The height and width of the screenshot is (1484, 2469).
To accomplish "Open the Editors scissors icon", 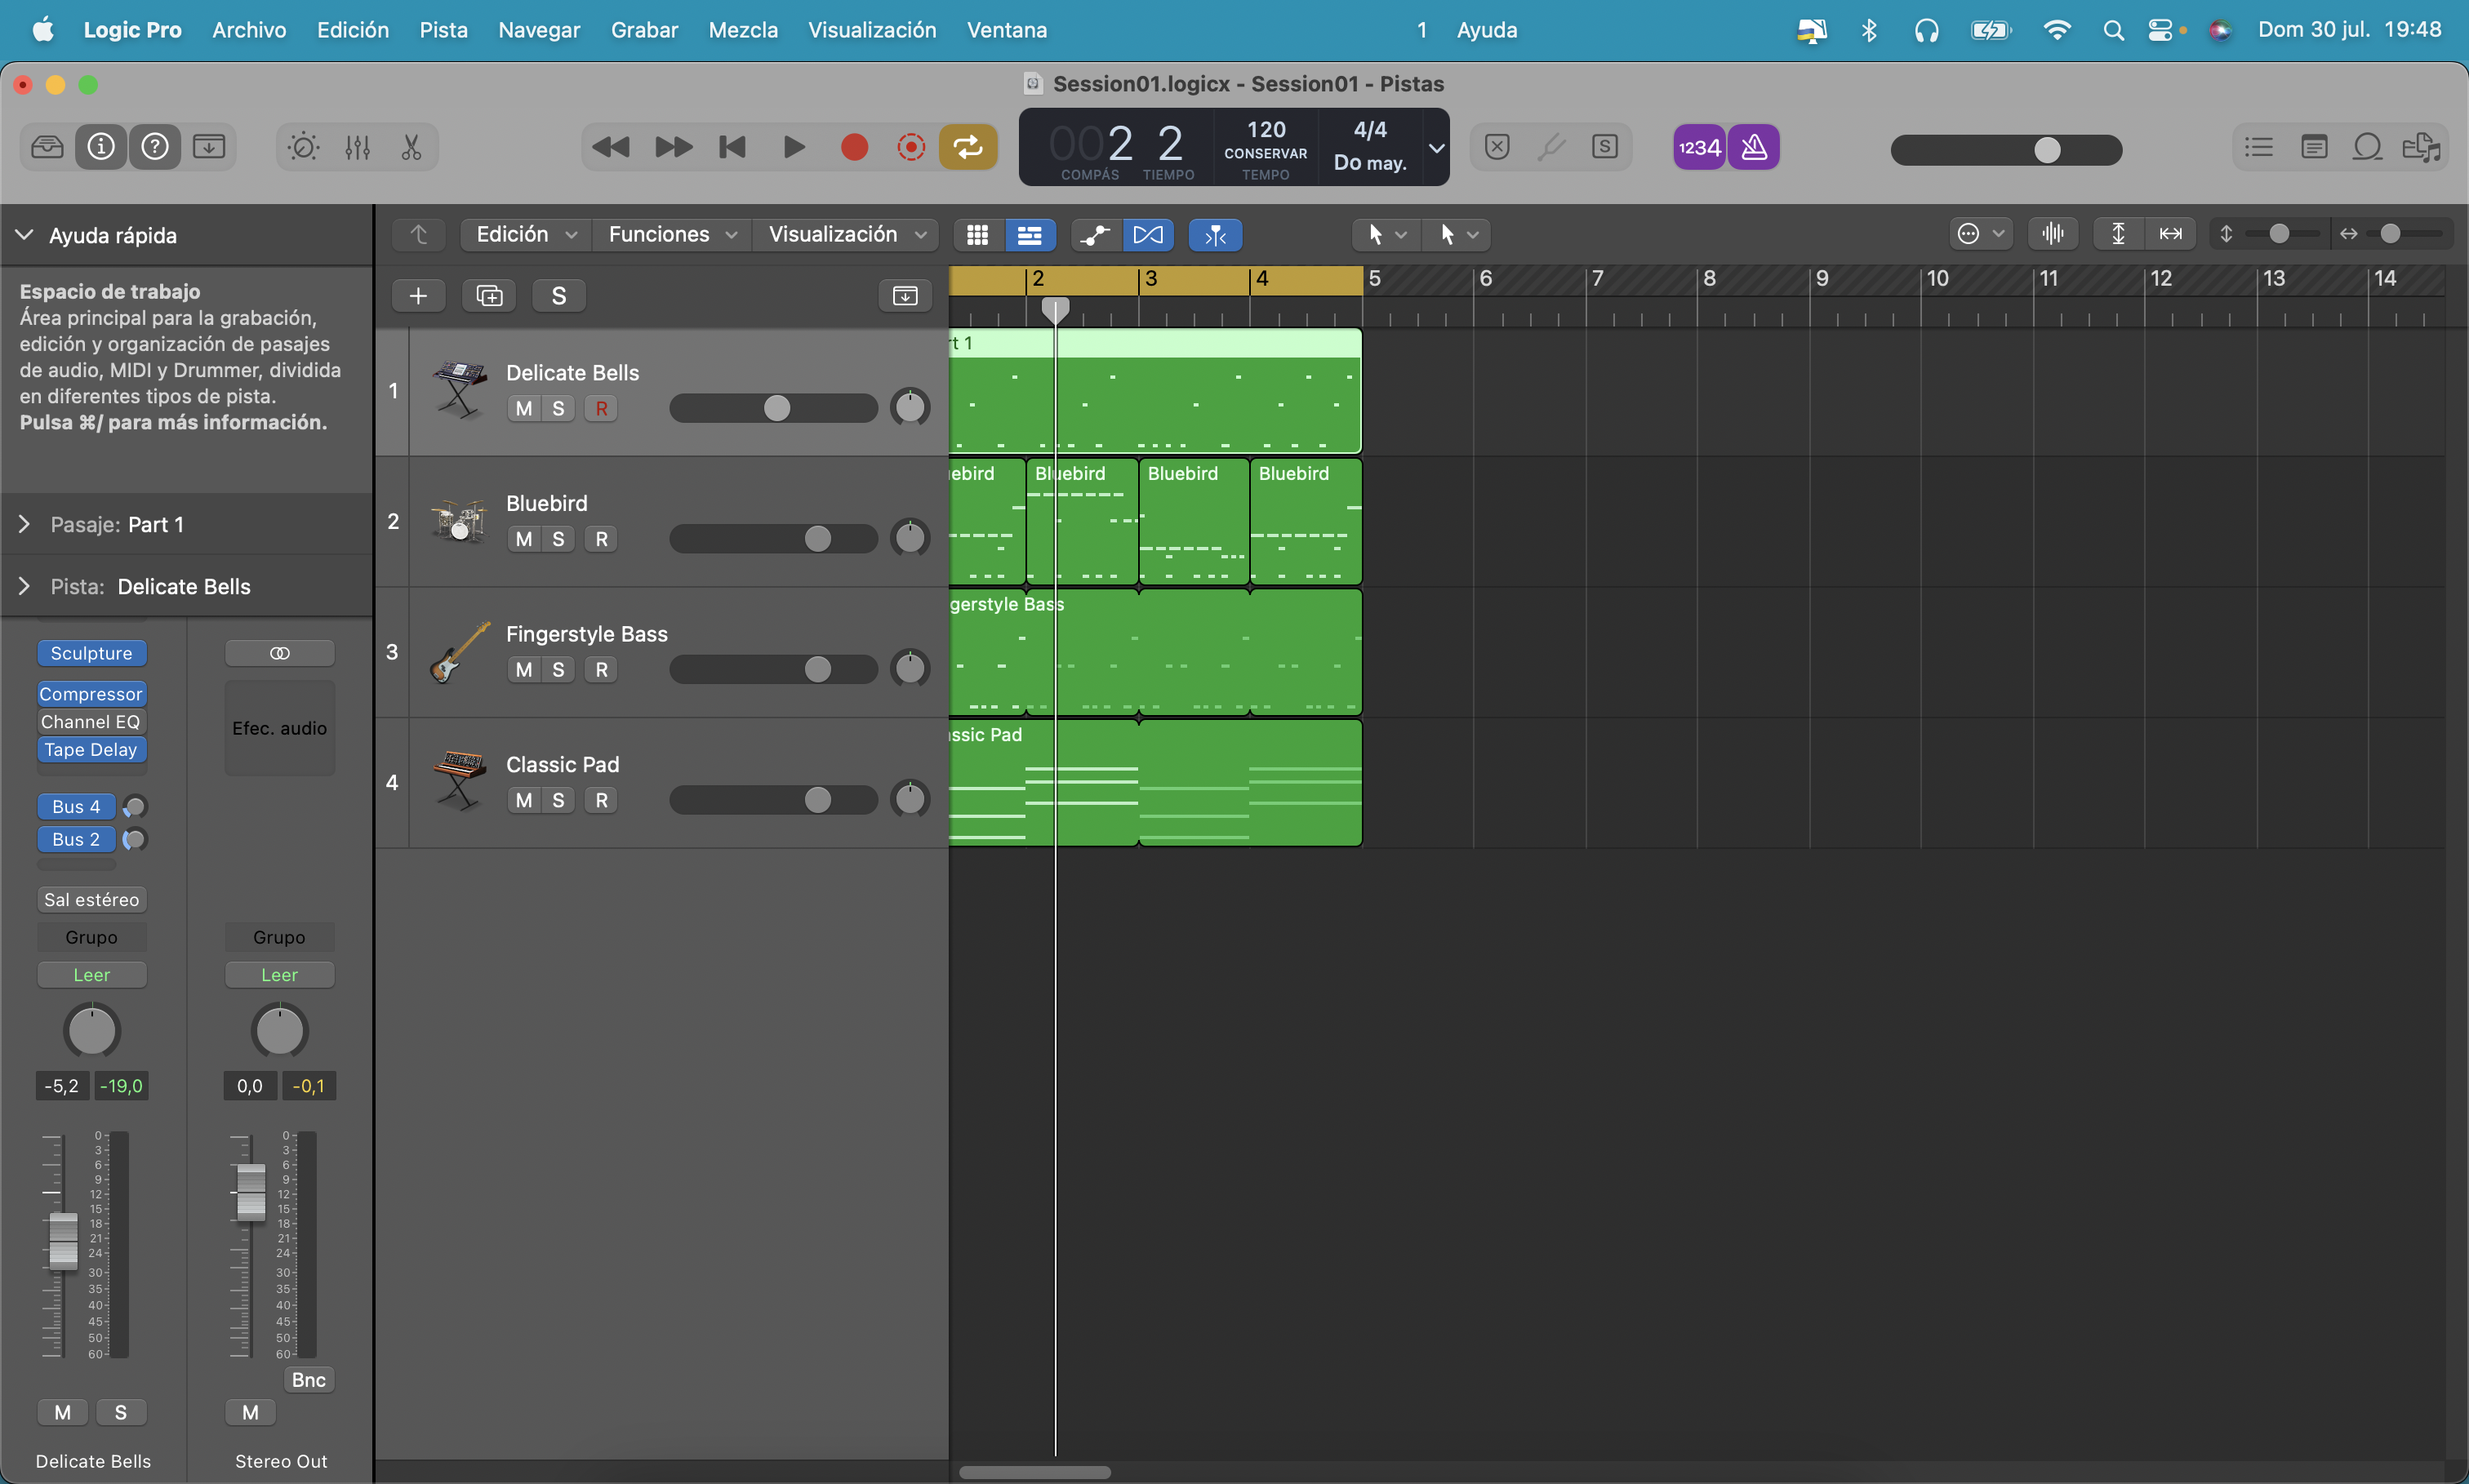I will (x=411, y=147).
